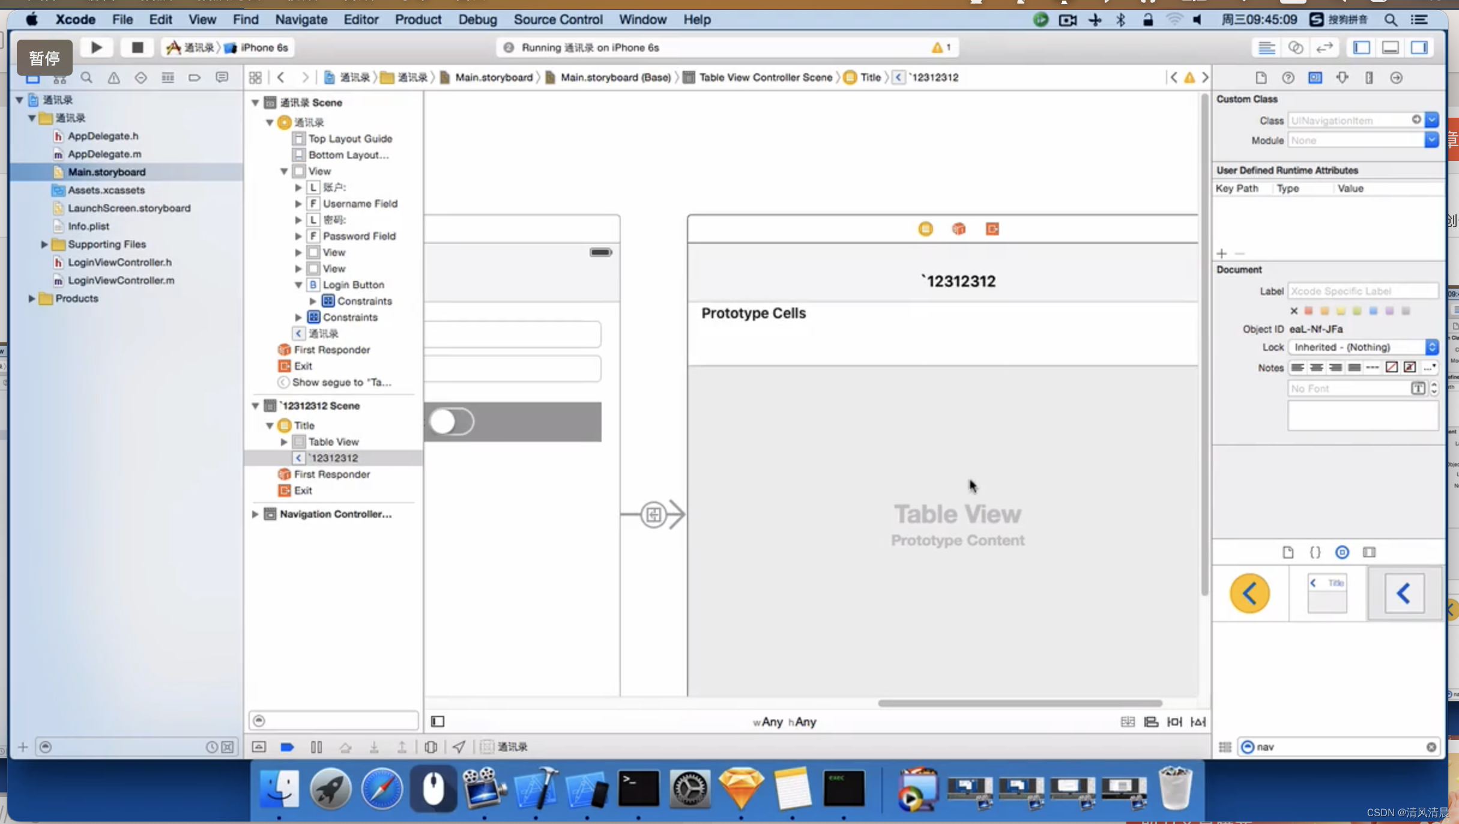Open the Symbol navigator
The height and width of the screenshot is (824, 1459).
59,78
